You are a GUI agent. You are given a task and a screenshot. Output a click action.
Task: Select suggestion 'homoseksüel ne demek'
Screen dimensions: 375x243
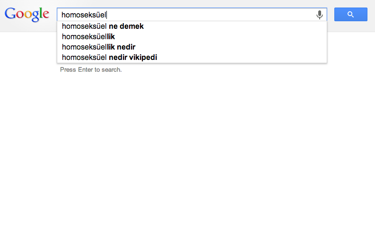point(192,26)
